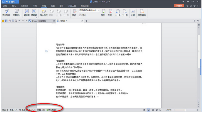202x113 pixels.
Task: Click the 字数: 400 status entry
Action: [x=41, y=110]
